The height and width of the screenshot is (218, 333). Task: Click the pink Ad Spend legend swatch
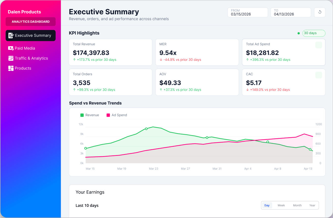(108, 115)
